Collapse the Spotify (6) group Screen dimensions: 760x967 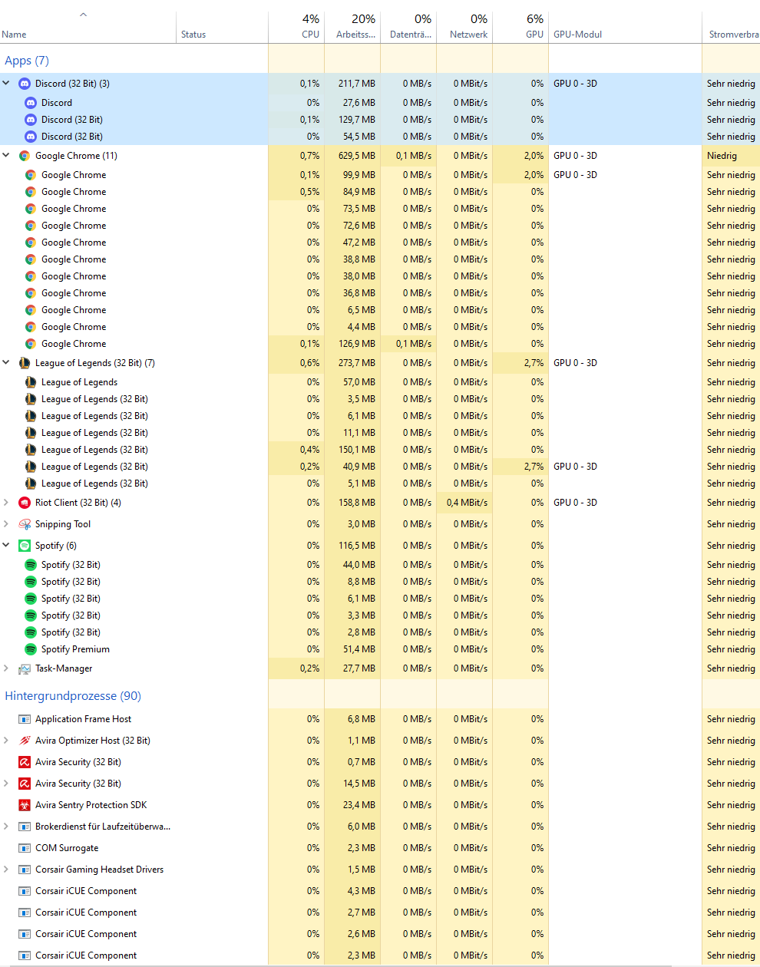tap(6, 545)
